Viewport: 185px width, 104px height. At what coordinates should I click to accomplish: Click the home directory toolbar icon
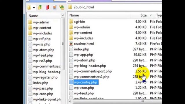[x=55, y=7]
